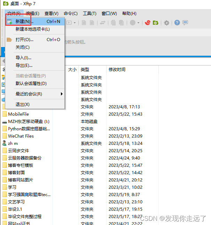Click date 2023/4/24, 9:40

pyautogui.click(x=124, y=158)
